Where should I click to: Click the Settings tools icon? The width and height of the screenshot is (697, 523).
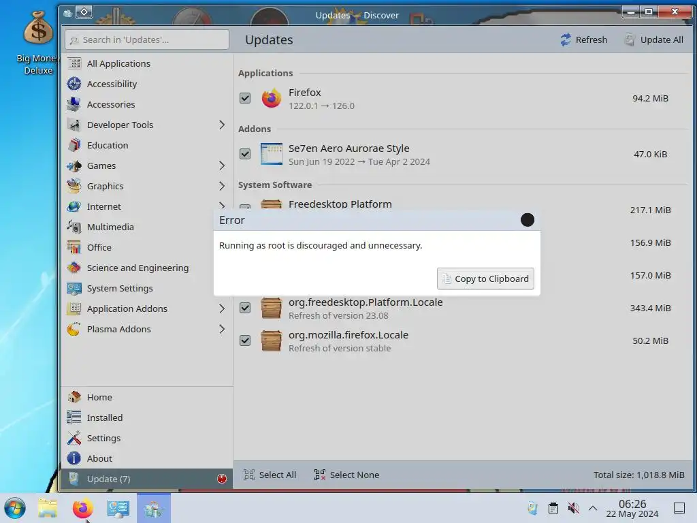coord(74,438)
